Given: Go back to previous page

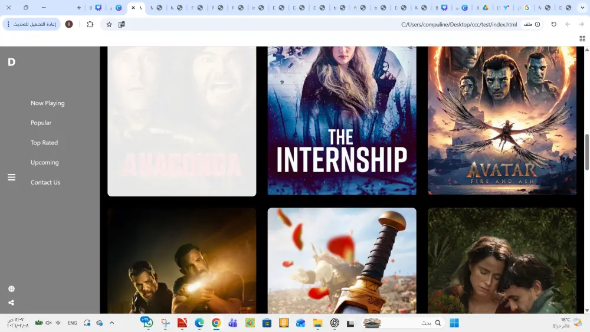Looking at the screenshot, I should [x=568, y=24].
